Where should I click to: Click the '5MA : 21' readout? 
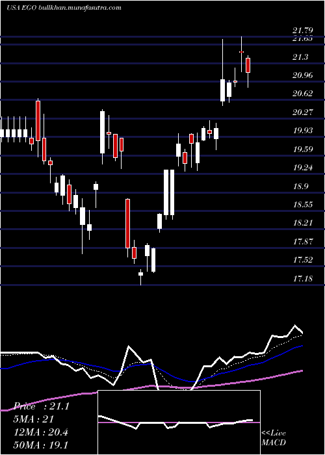34,419
